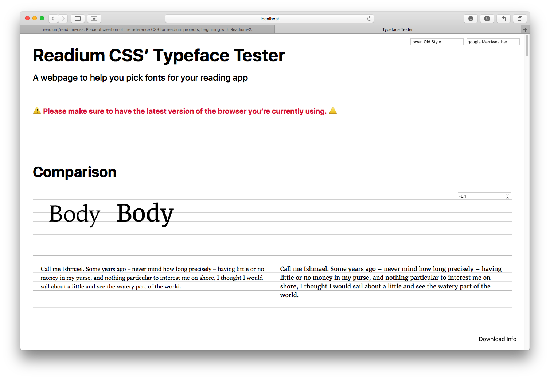Click the page's vertical scrollbar thumb
This screenshot has width=550, height=379.
527,46
